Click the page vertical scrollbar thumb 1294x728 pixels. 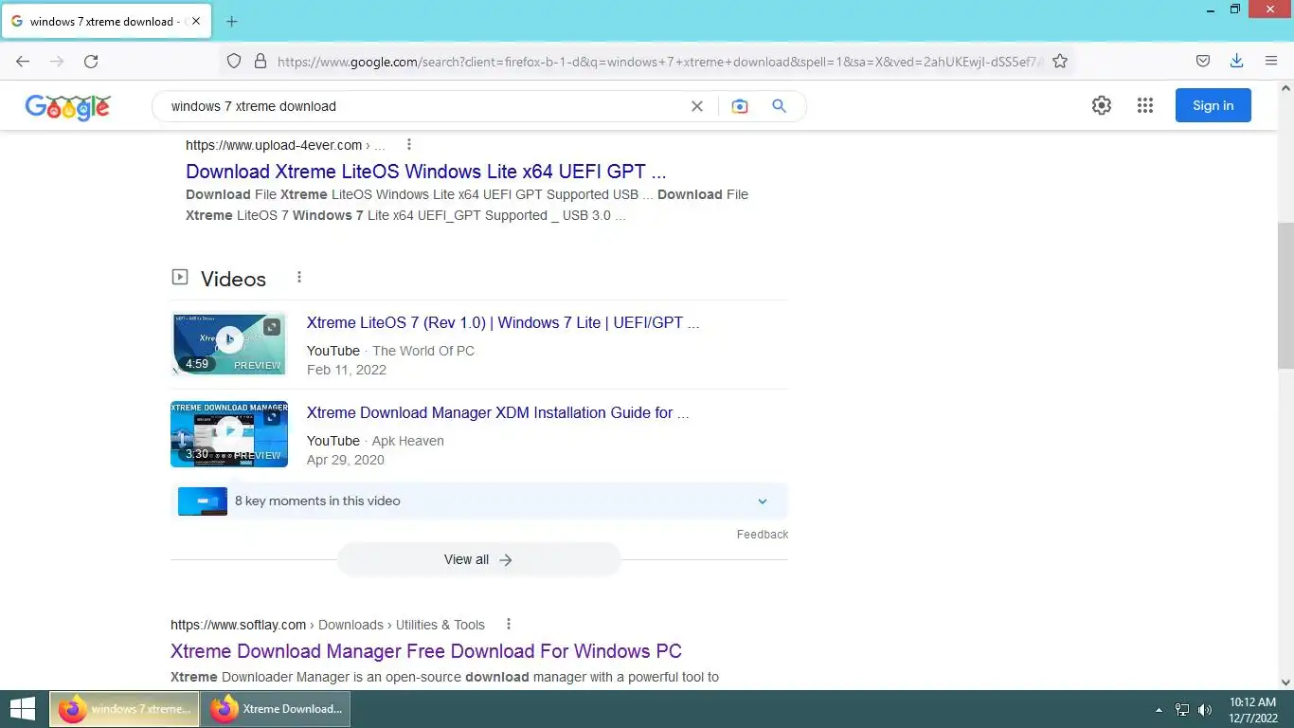click(1285, 297)
